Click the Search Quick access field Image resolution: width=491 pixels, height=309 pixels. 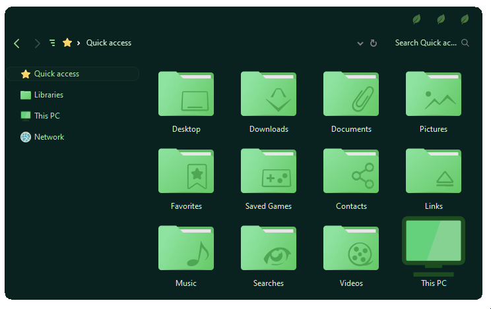[x=426, y=43]
